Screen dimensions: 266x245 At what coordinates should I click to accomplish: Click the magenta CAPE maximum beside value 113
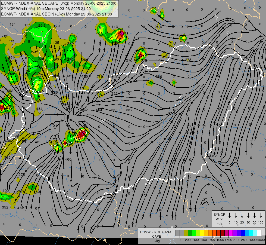[121, 33]
